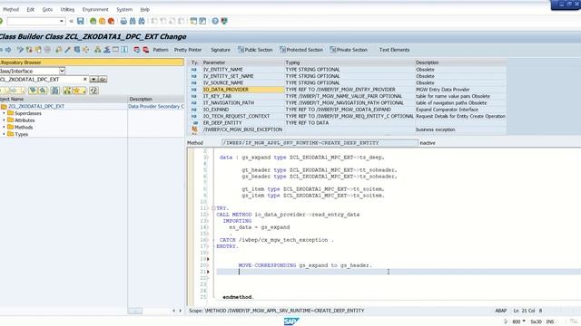Open the Class/Interface object type dropdown

(62, 71)
